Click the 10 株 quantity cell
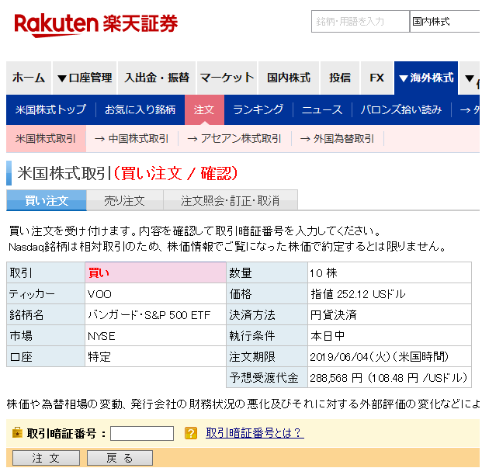This screenshot has height=468, width=482. pos(390,273)
